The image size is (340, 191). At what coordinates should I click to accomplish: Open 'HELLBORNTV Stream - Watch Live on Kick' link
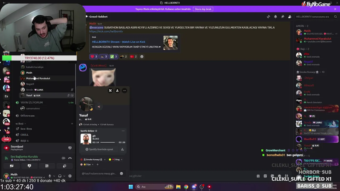[x=118, y=42]
